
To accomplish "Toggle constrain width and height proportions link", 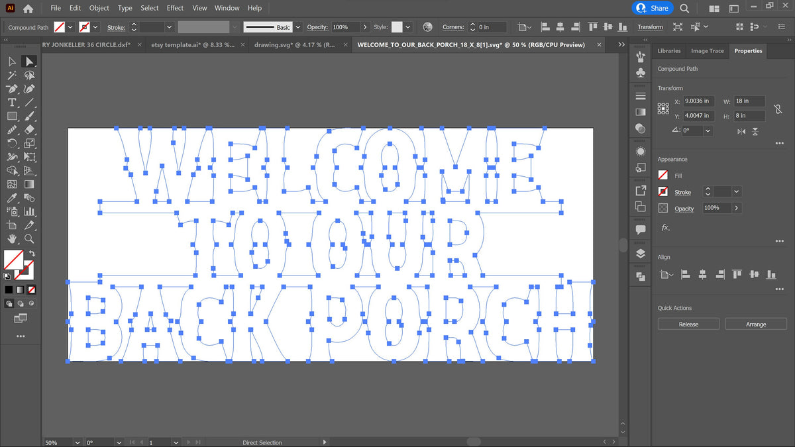I will point(778,109).
